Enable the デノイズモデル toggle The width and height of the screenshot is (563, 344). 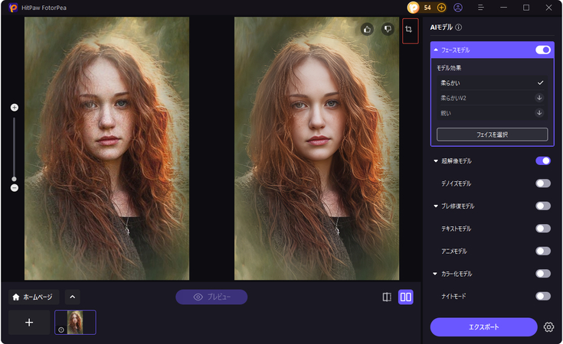(x=542, y=183)
